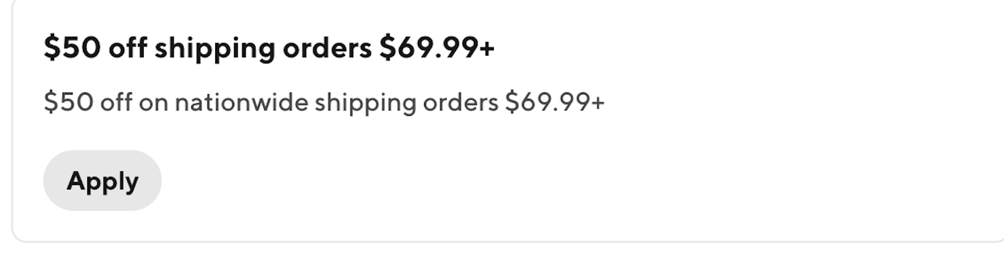Click the word 'orders' in the description line

tap(461, 103)
